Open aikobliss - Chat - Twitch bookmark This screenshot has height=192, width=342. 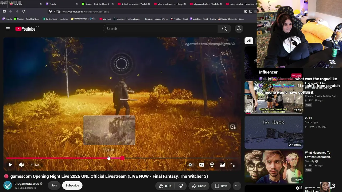click(x=203, y=19)
